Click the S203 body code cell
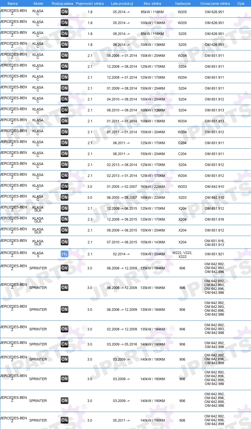This screenshot has height=429, width=251. pos(182,197)
